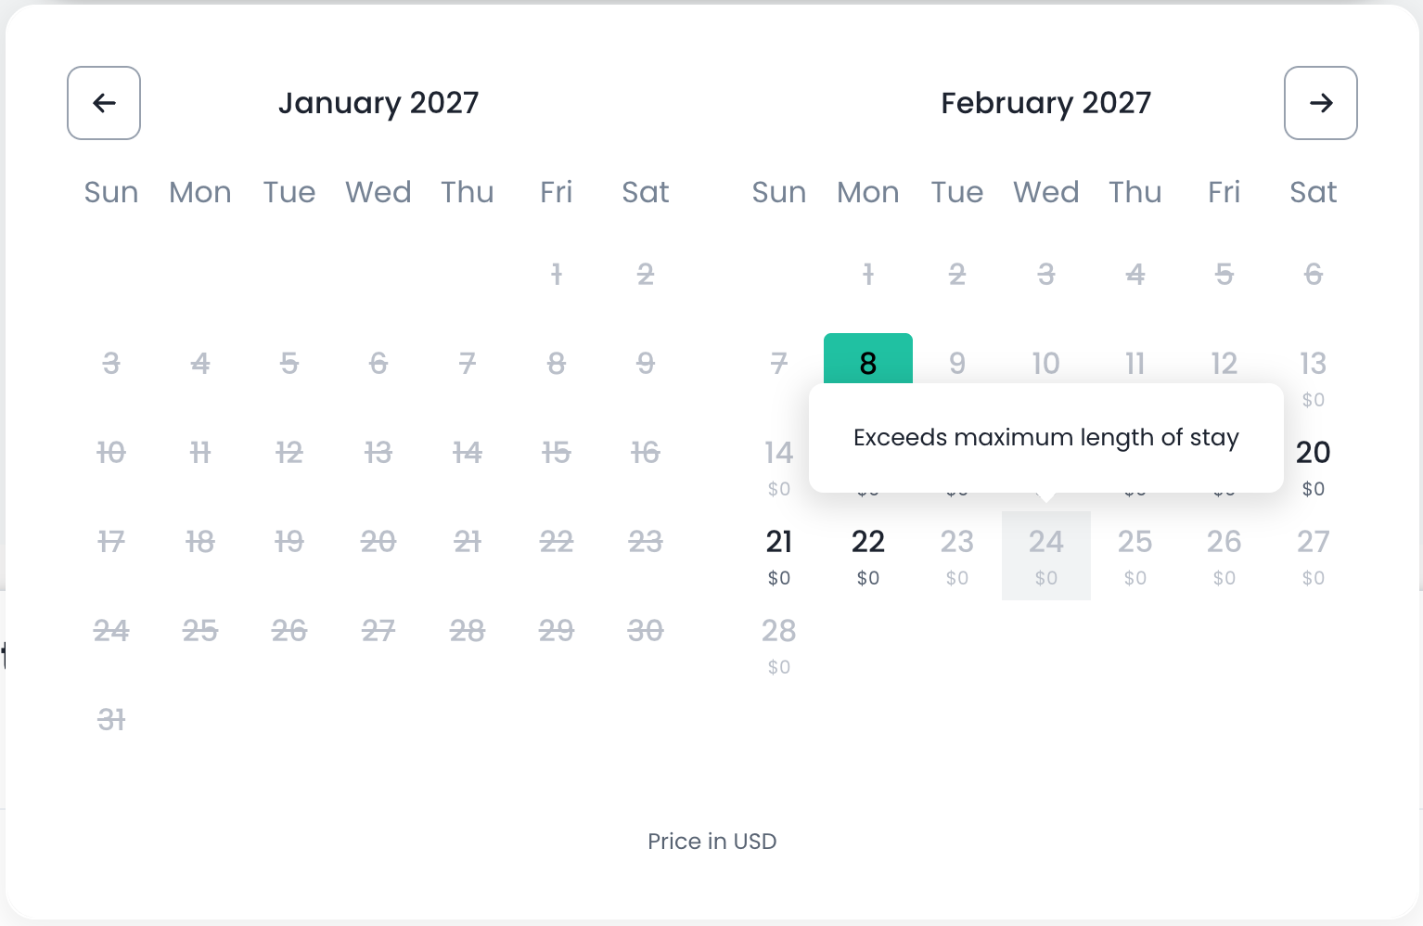Click the crossed-out January 15 date
The width and height of the screenshot is (1423, 926).
556,453
